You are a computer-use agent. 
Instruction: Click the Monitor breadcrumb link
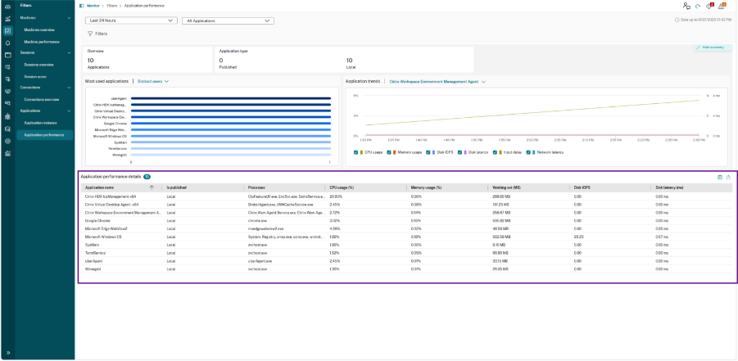93,6
